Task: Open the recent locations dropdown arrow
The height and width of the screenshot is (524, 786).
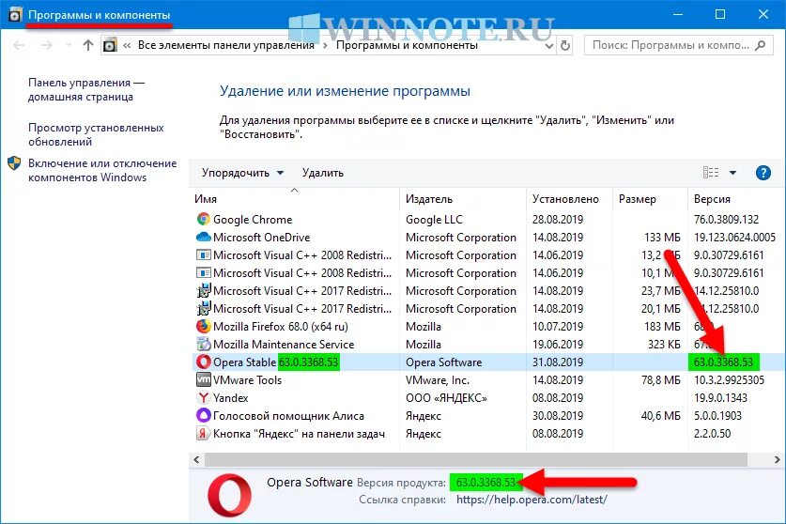Action: (69, 45)
